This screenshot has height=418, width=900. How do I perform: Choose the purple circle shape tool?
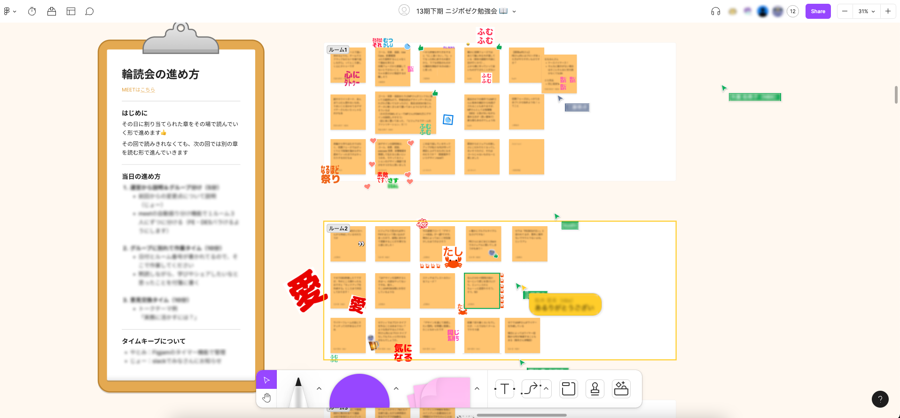(x=360, y=391)
